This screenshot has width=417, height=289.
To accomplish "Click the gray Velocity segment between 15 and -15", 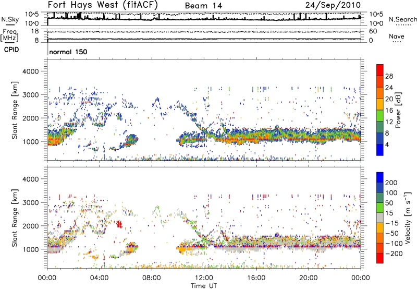I will click(380, 218).
